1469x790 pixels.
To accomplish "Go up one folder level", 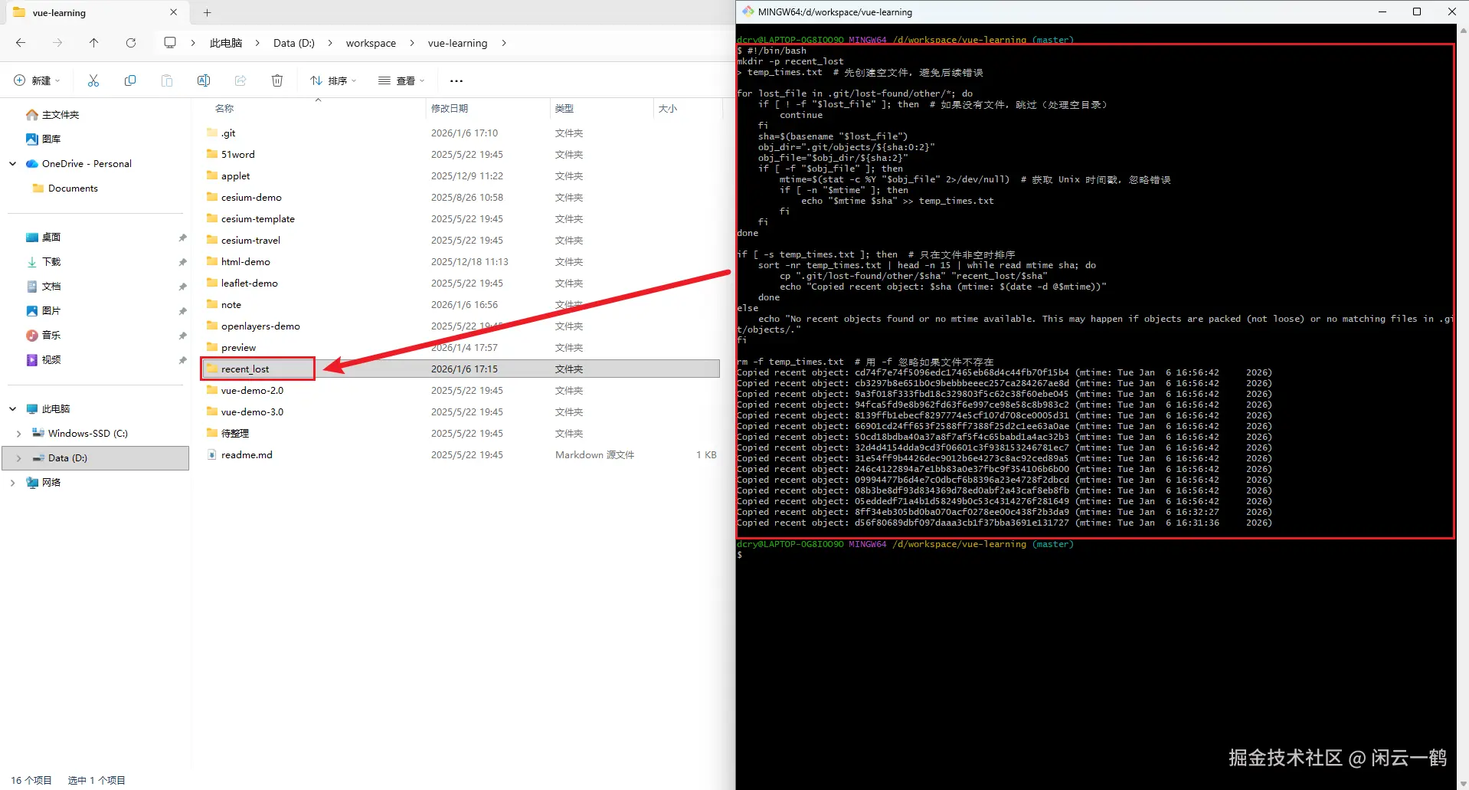I will pos(93,43).
